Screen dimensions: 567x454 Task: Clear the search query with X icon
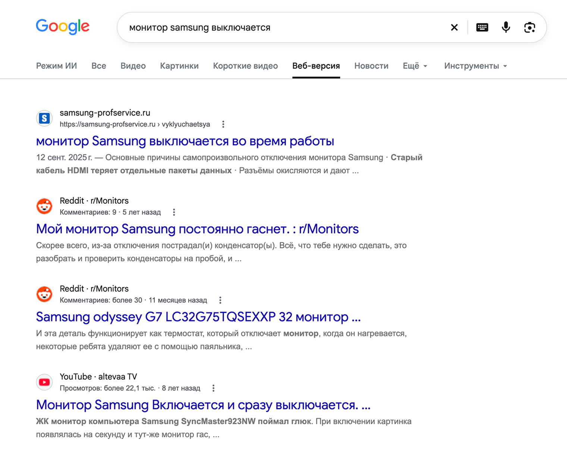pyautogui.click(x=454, y=27)
